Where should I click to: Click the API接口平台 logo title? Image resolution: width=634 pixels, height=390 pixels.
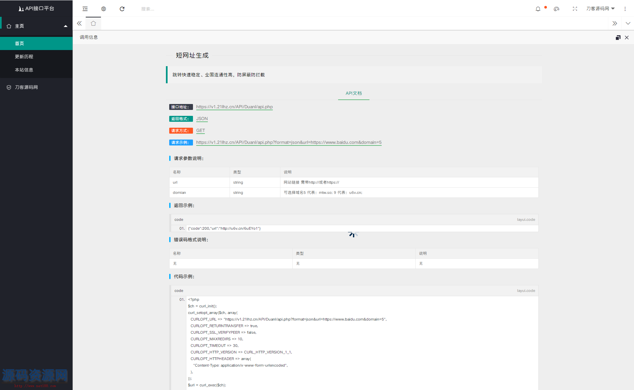click(x=36, y=9)
